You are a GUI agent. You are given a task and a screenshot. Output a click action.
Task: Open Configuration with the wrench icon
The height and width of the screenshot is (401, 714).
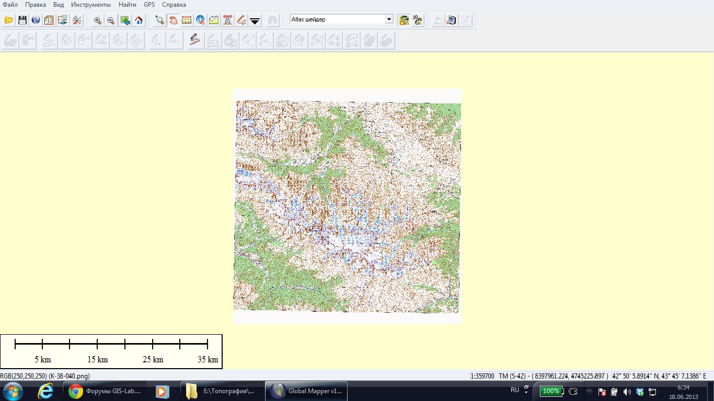pos(77,20)
